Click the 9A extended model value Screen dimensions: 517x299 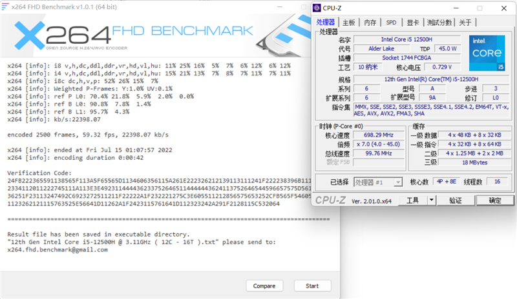tap(432, 98)
